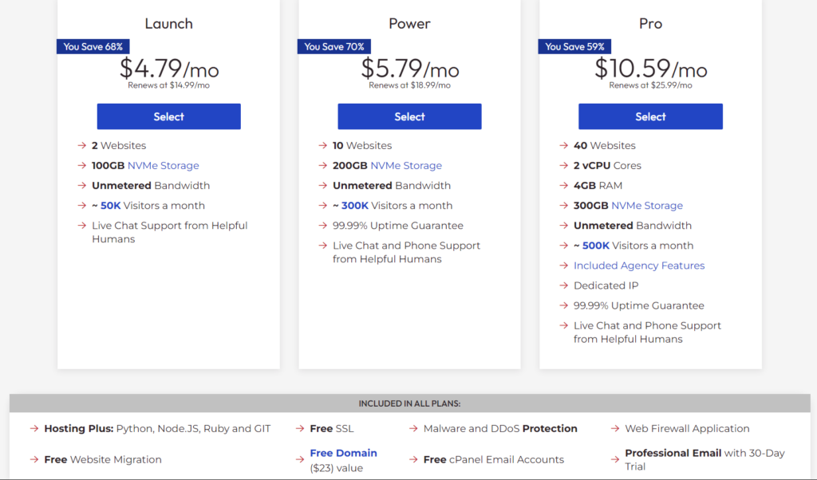Click 'Professional Email with 30-Day Trial' text
This screenshot has height=480, width=817.
705,460
